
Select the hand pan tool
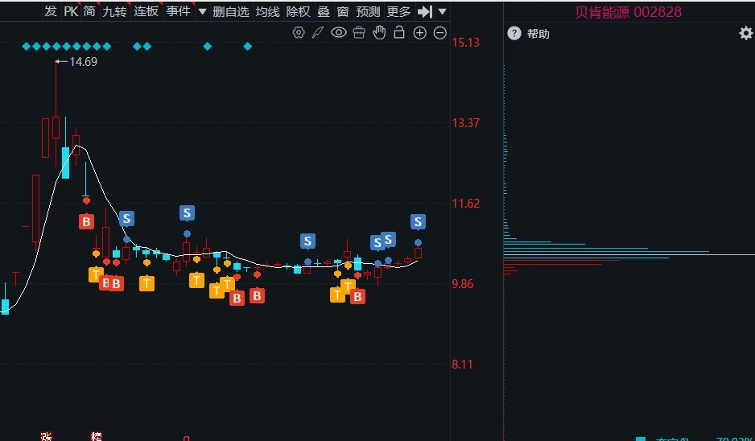pos(379,33)
